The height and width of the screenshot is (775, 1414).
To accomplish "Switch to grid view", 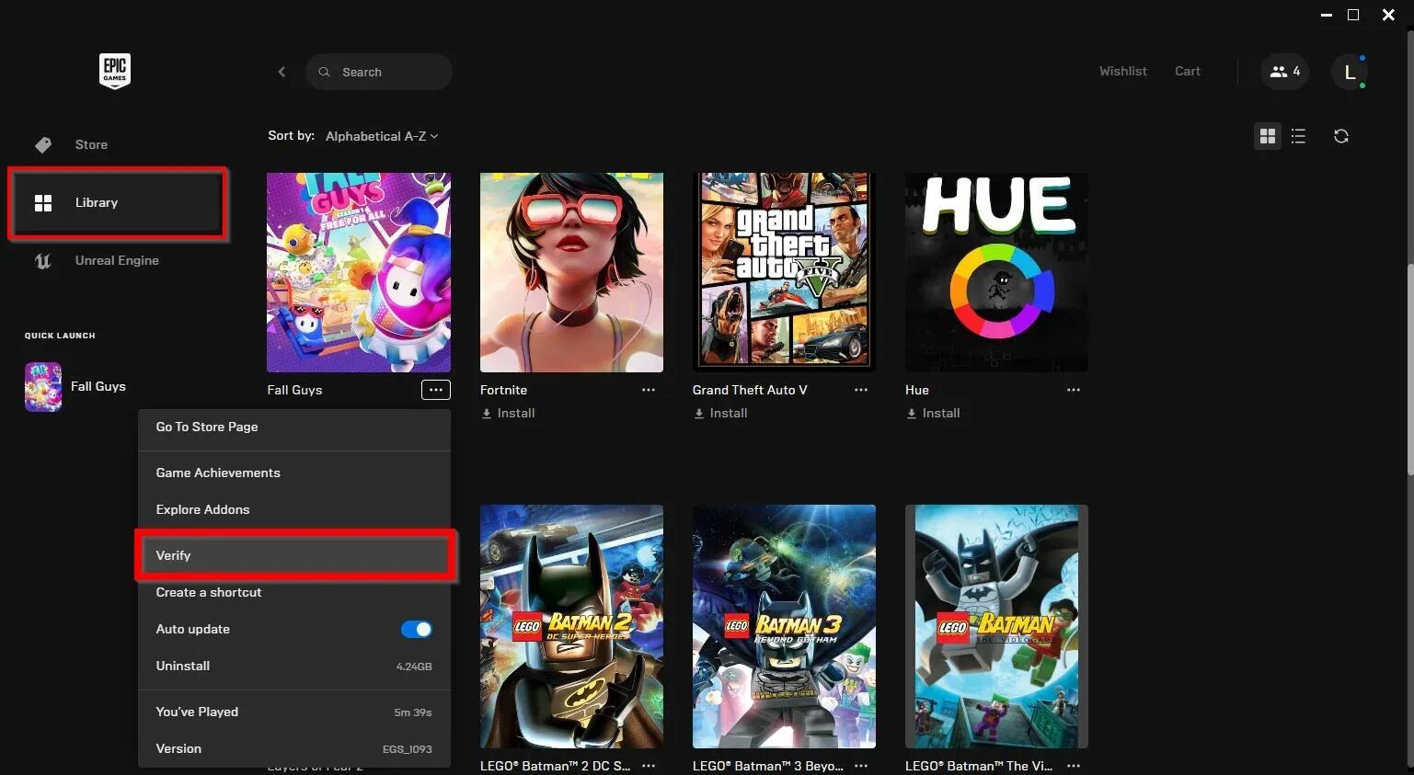I will coord(1268,136).
